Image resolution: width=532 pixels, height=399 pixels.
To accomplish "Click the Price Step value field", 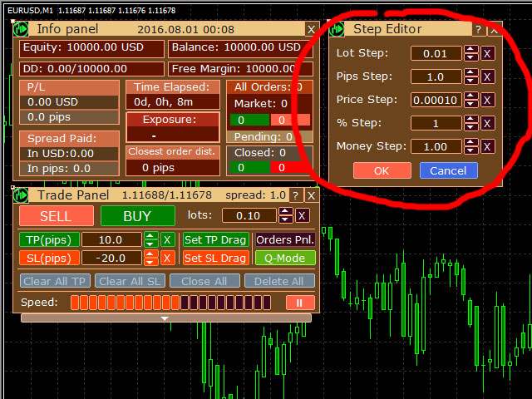I will (x=436, y=100).
